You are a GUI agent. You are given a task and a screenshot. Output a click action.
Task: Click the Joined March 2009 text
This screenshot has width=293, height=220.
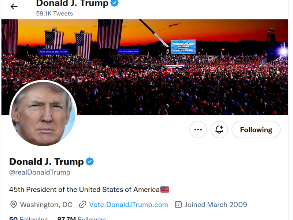click(216, 205)
